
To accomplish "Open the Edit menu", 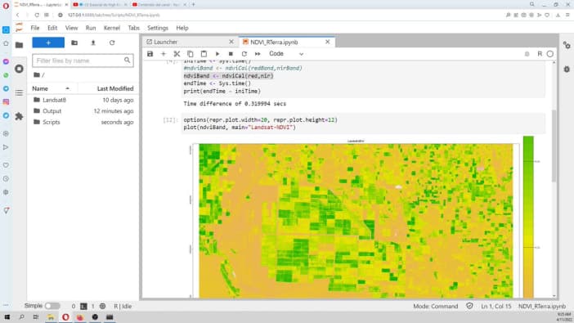I will [x=52, y=28].
